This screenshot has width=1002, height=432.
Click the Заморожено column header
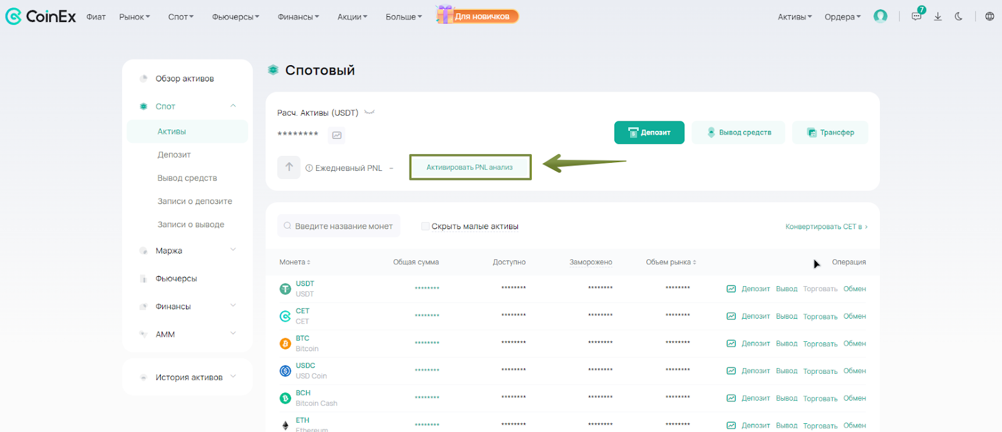pyautogui.click(x=591, y=262)
